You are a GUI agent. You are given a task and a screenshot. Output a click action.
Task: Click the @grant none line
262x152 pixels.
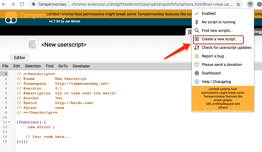coord(41,108)
